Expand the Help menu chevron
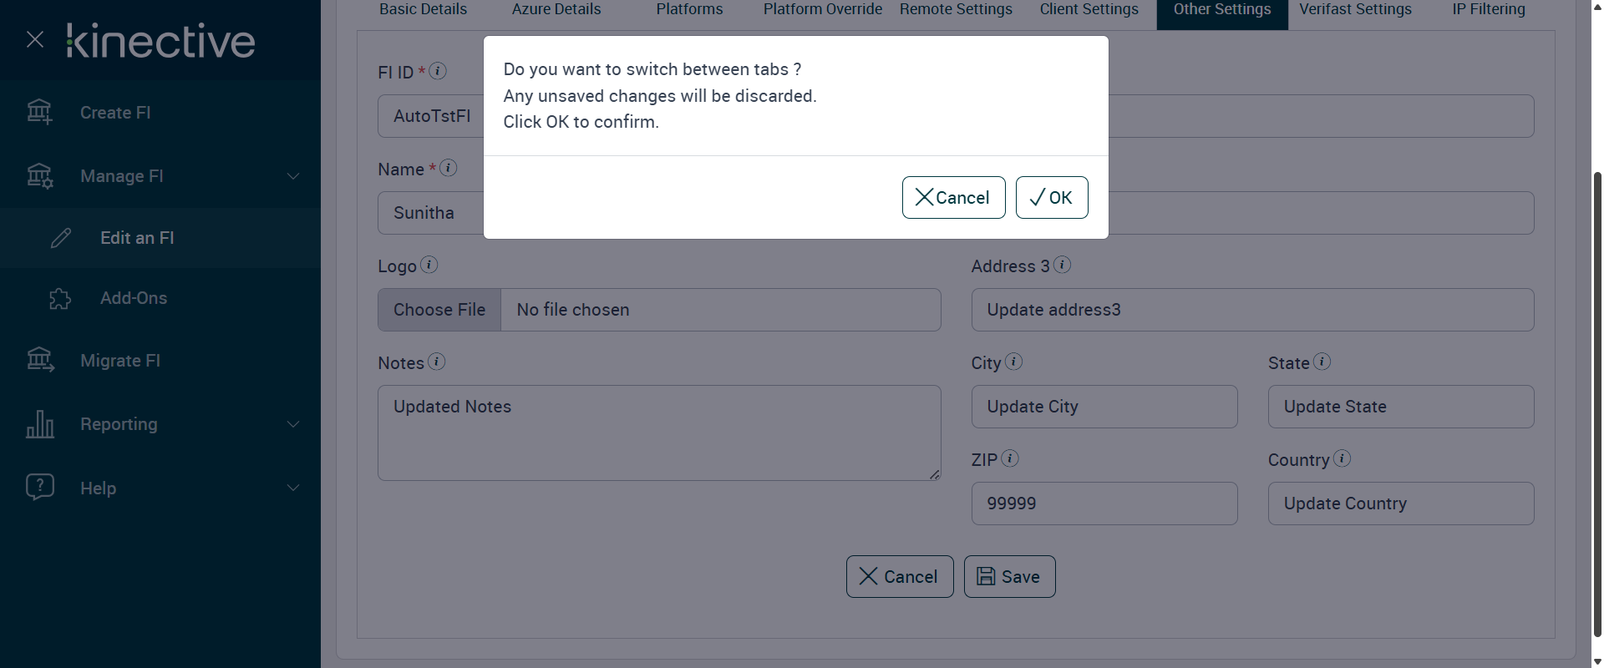The width and height of the screenshot is (1604, 668). pos(293,488)
